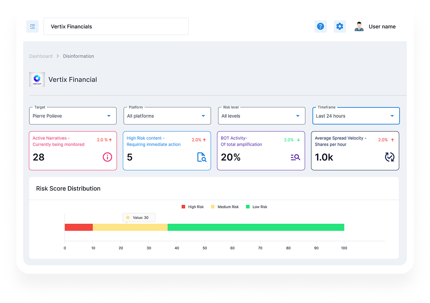
Task: Click the Disinformation breadcrumb item
Action: pyautogui.click(x=79, y=56)
